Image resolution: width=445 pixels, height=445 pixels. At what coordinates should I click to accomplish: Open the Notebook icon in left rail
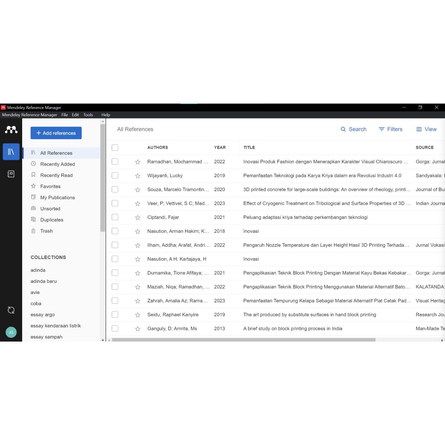coord(11,174)
